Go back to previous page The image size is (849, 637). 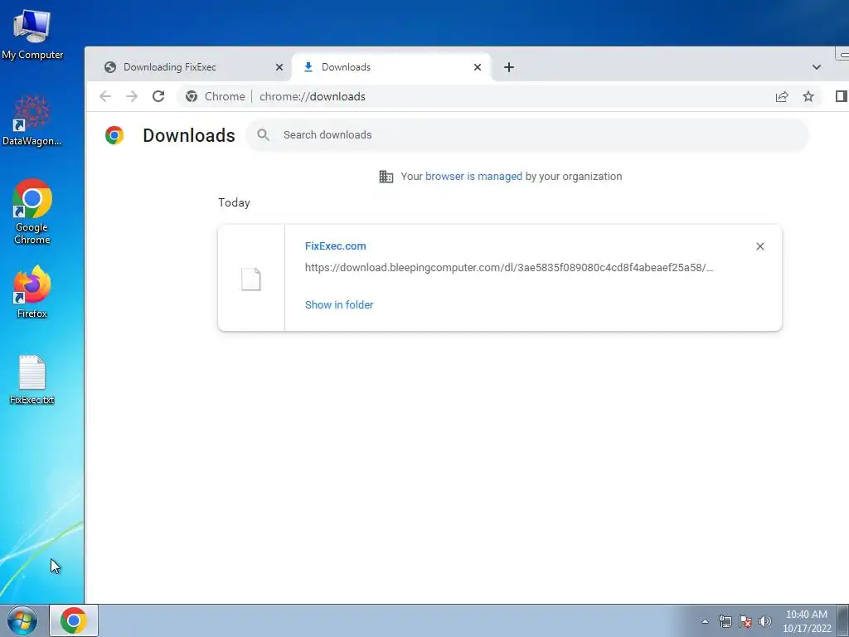tap(105, 96)
